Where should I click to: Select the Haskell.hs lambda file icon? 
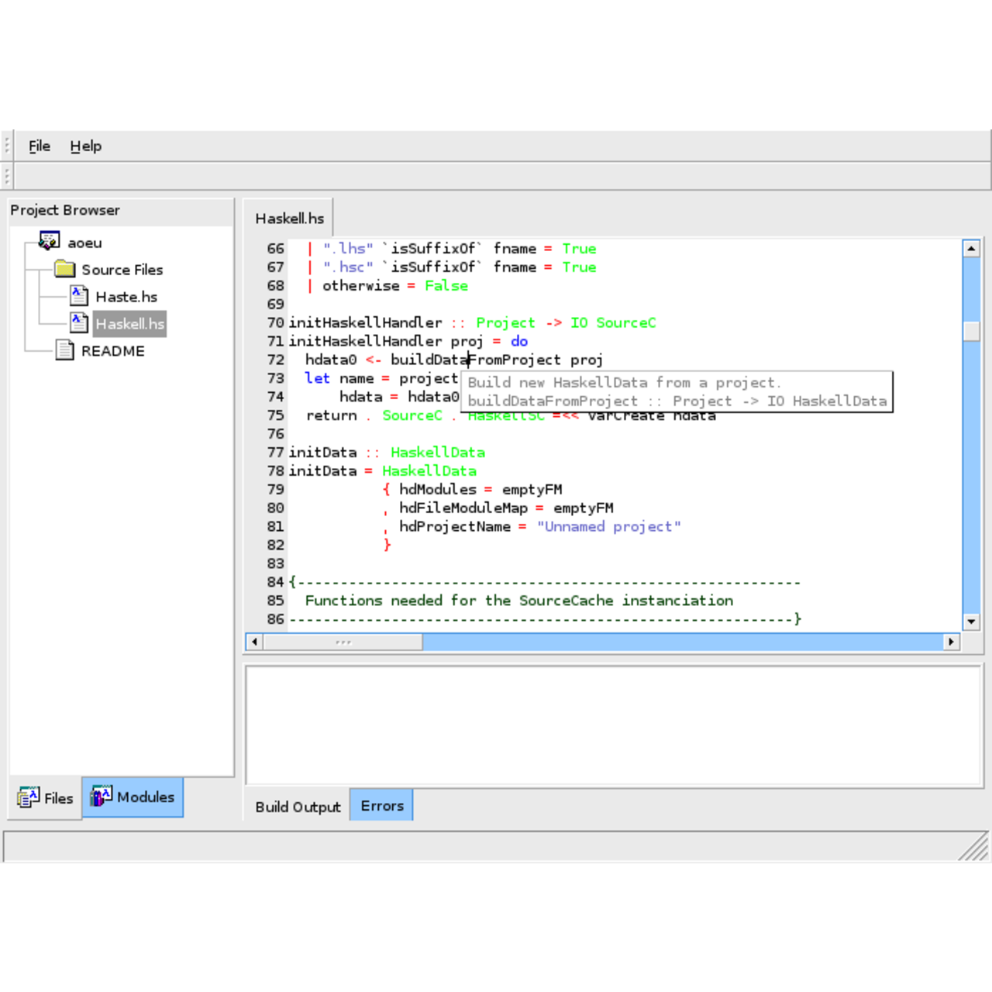coord(78,323)
